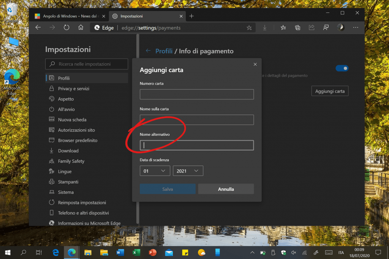The width and height of the screenshot is (389, 259).
Task: Click the Profili breadcrumb link
Action: [164, 51]
